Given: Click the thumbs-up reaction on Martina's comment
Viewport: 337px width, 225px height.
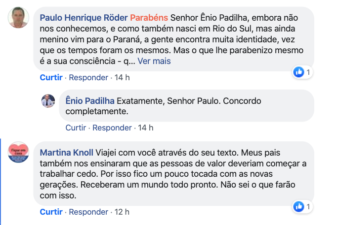Looking at the screenshot, I should pyautogui.click(x=298, y=207).
